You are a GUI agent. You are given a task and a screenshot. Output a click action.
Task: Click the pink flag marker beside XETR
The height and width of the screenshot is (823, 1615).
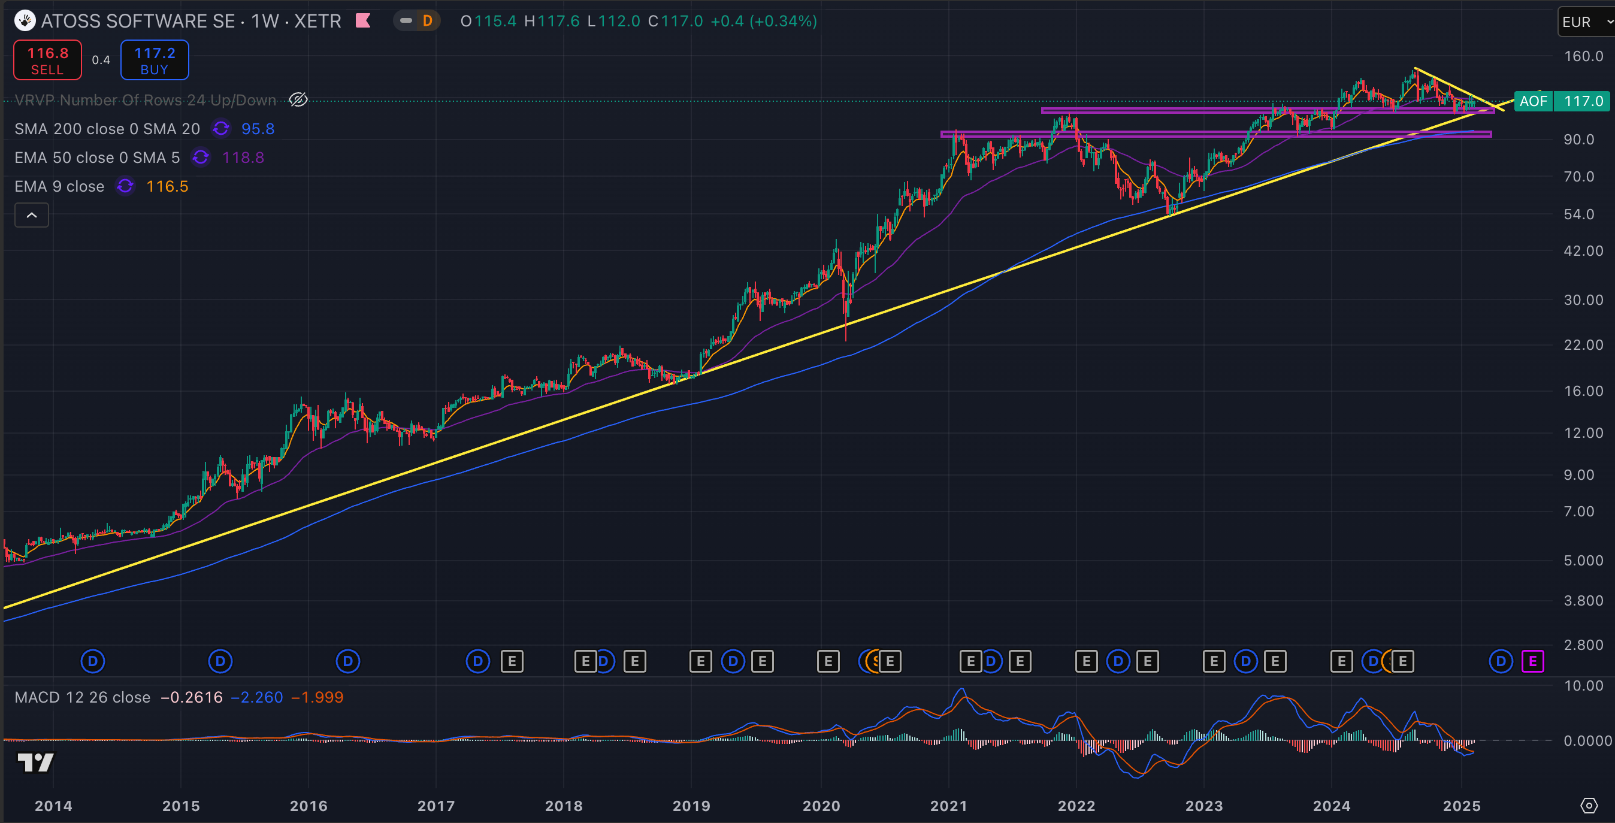[362, 22]
